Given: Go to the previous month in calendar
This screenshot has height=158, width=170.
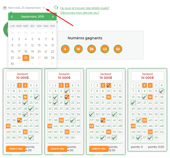Looking at the screenshot, I should click(x=12, y=17).
